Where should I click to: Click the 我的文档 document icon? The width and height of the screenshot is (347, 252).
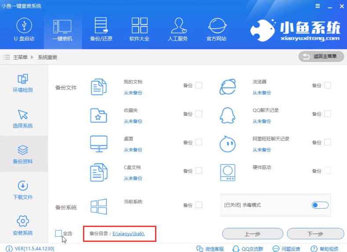[99, 87]
